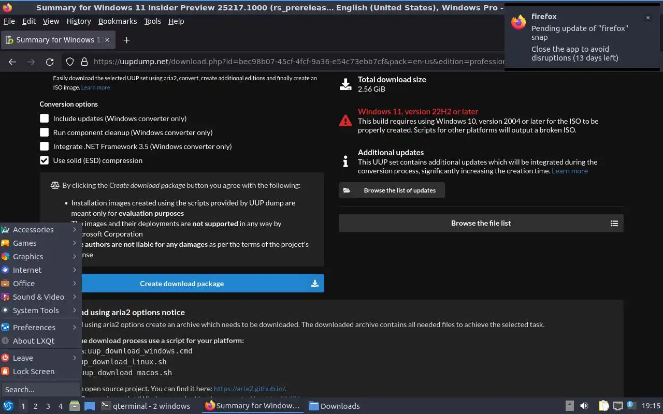This screenshot has width=663, height=414.
Task: Click the browser forward arrow
Action: tap(31, 62)
